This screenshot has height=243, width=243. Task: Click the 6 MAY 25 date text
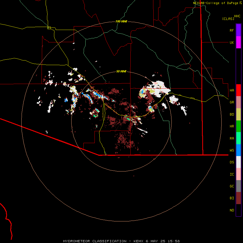(x=156, y=241)
